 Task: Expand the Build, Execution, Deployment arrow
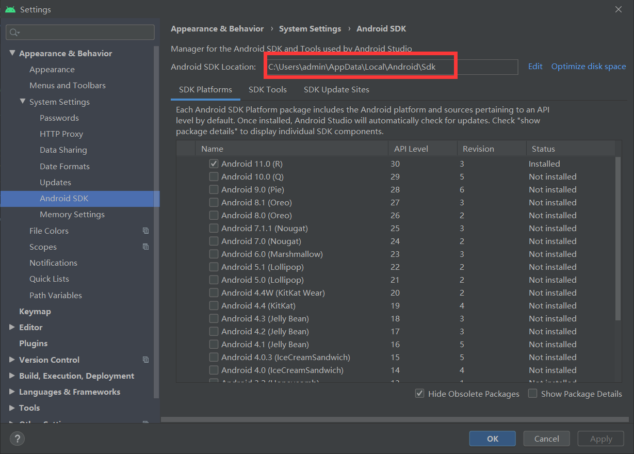(12, 376)
